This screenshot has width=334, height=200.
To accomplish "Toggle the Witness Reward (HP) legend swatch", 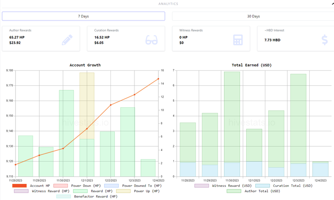I will (x=21, y=191).
